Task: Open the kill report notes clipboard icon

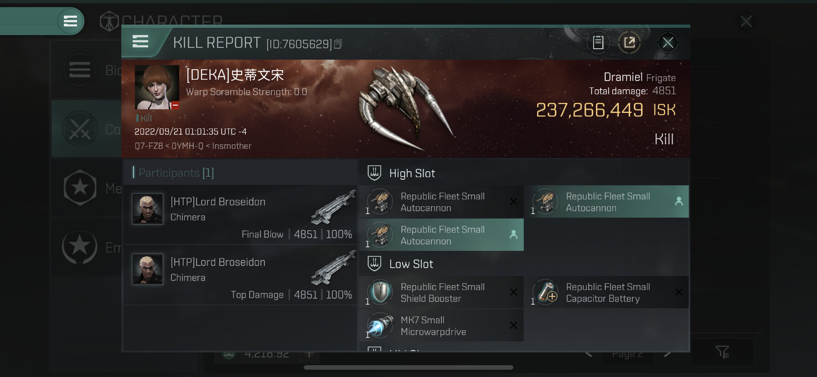Action: 598,43
